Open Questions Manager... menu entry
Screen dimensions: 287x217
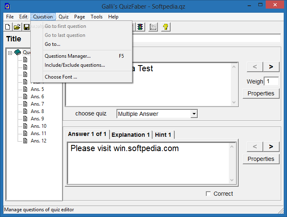(x=82, y=56)
